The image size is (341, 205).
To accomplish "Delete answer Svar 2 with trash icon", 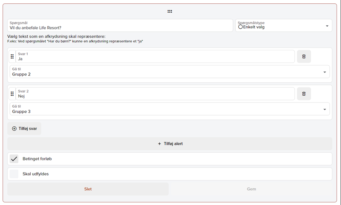I will pyautogui.click(x=304, y=94).
